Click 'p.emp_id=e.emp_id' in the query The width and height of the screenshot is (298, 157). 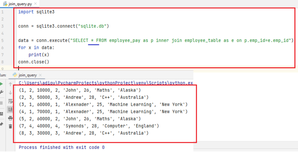[x=267, y=40]
